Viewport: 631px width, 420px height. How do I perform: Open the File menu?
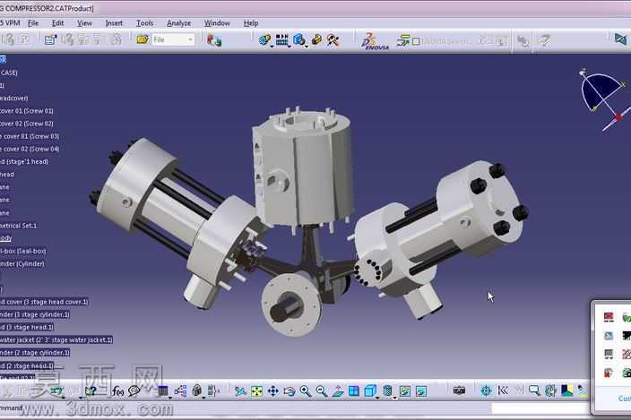click(x=33, y=23)
